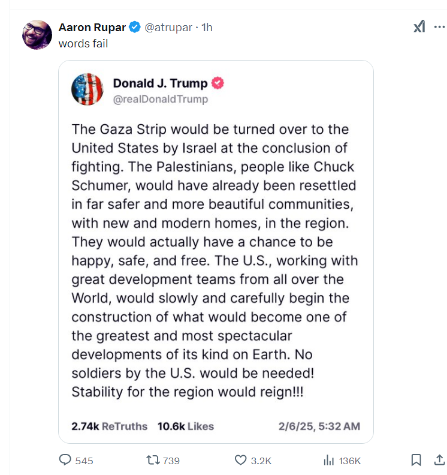Open the post's 1h timestamp link

[x=207, y=28]
